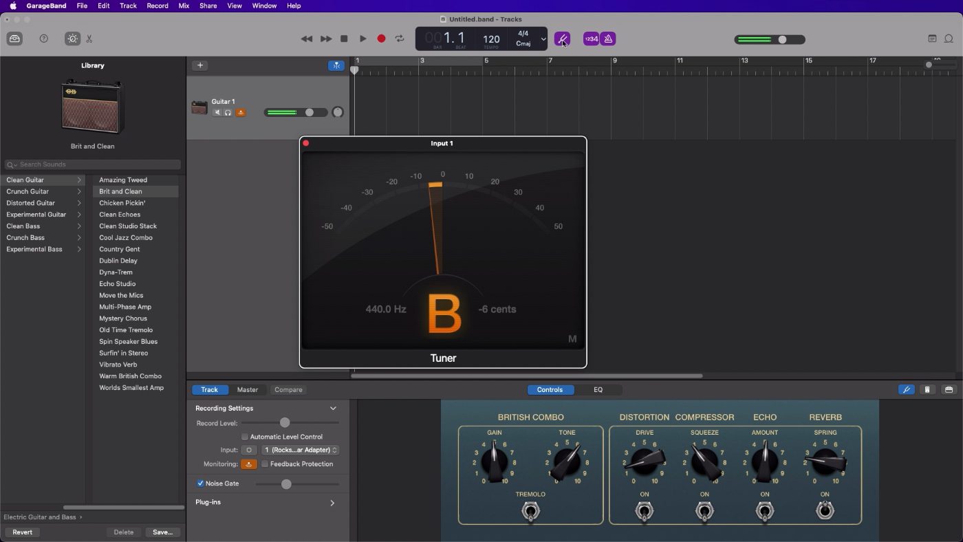Viewport: 963px width, 542px height.
Task: Collapse the Recording Settings section
Action: point(333,409)
